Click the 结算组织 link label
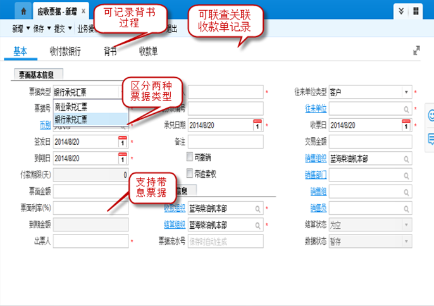The image size is (434, 306). [174, 224]
